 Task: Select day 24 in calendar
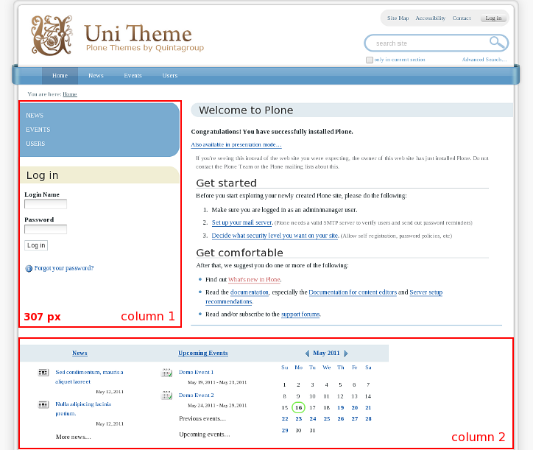point(313,419)
